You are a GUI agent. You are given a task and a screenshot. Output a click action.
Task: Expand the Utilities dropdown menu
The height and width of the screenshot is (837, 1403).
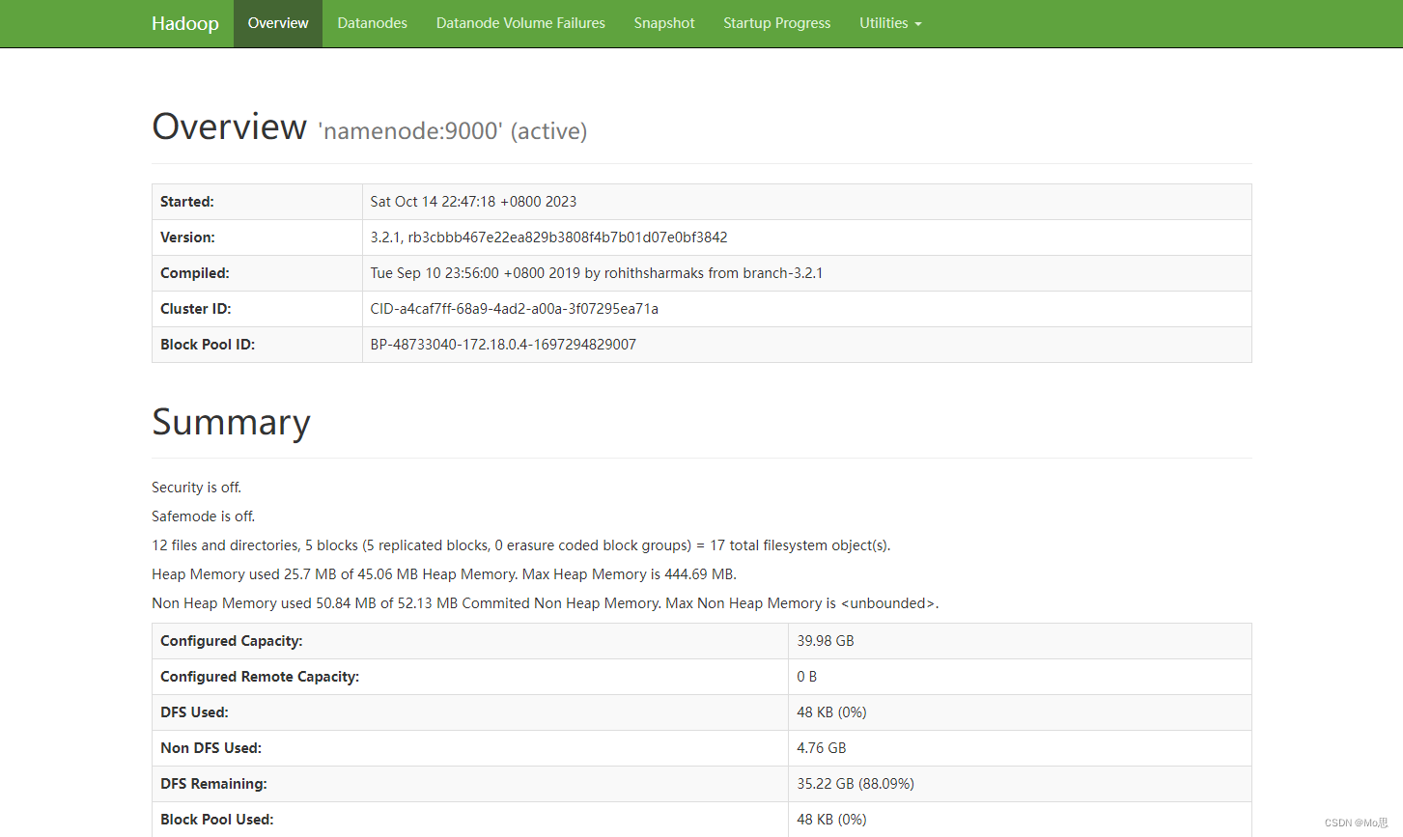(x=890, y=23)
